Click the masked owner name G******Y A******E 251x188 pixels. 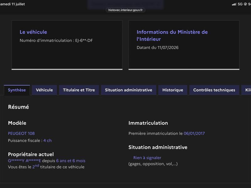click(x=24, y=161)
